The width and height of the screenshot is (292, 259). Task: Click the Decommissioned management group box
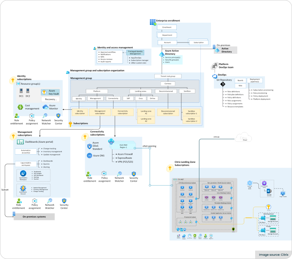[166, 91]
